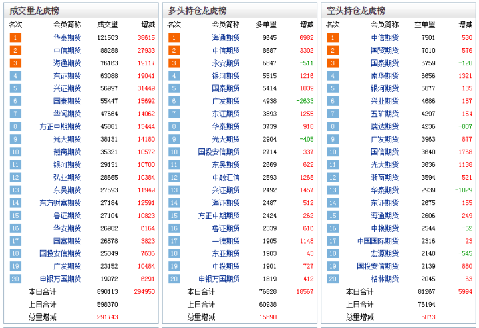Open 兴业期货 member link
Screen dimensions: 479x328
pos(385,101)
